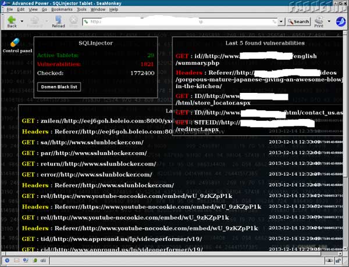Viewport: 349px width, 267px height.
Task: Open Address Book from the status bar
Action: (35, 261)
